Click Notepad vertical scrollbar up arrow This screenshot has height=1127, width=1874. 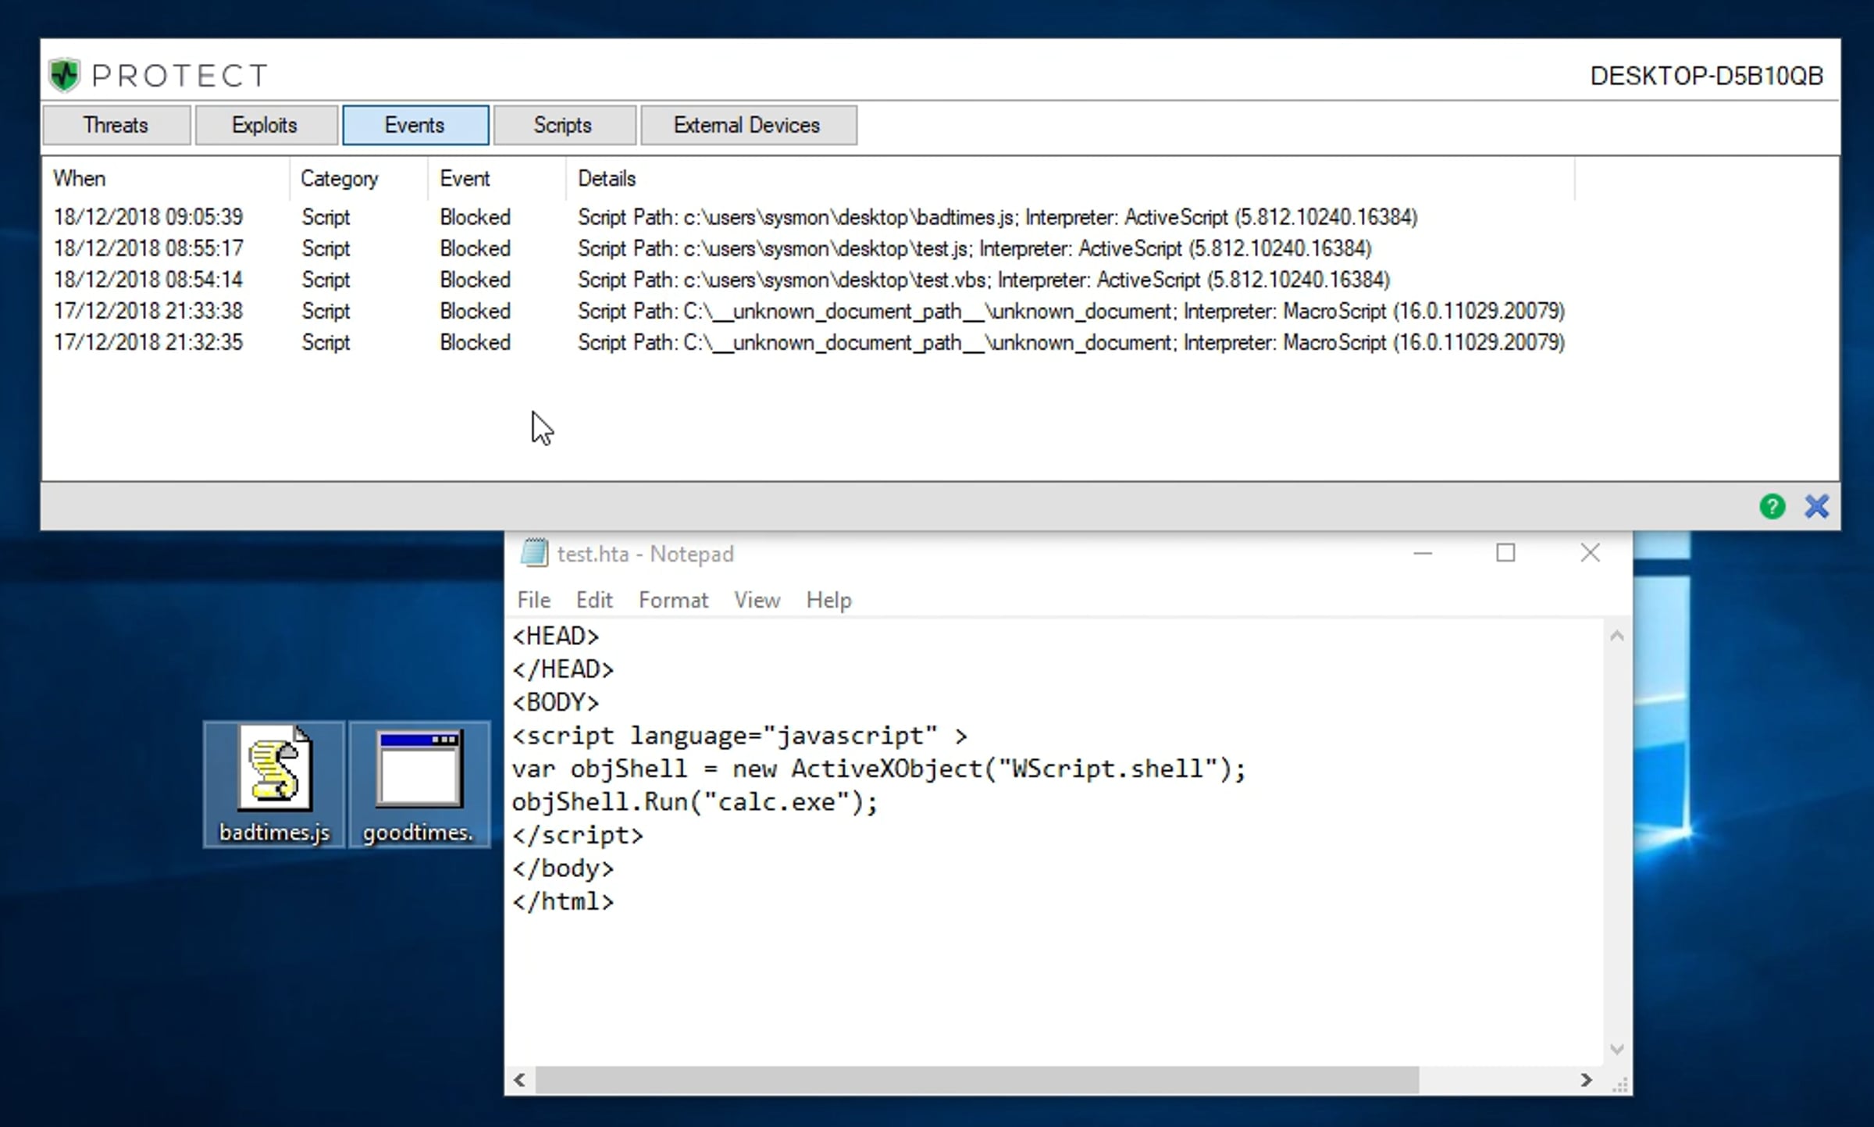click(1617, 637)
